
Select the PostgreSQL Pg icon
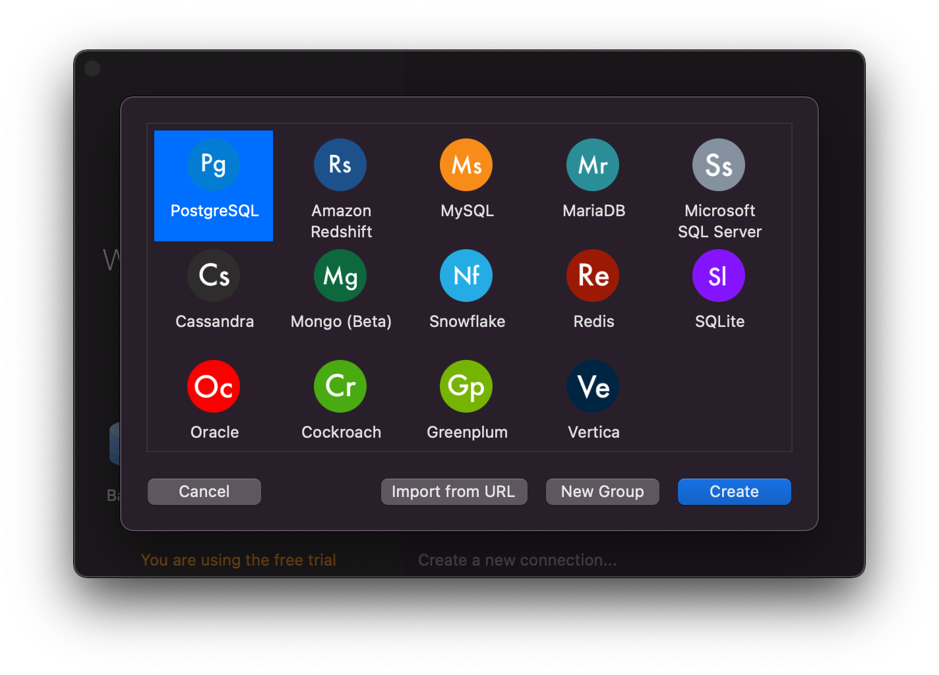point(214,165)
